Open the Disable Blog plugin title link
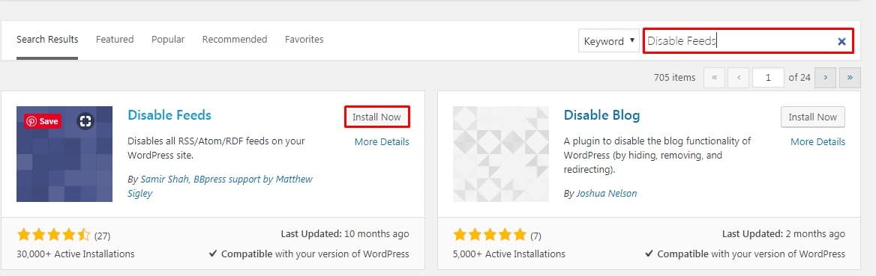This screenshot has height=276, width=876. [x=601, y=115]
